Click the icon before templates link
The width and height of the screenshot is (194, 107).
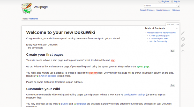75,104
